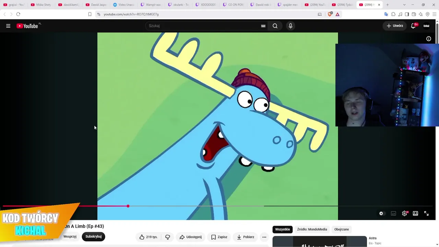Open the translate page icon in toolbar
Viewport: 439px width, 247px height.
pyautogui.click(x=387, y=14)
